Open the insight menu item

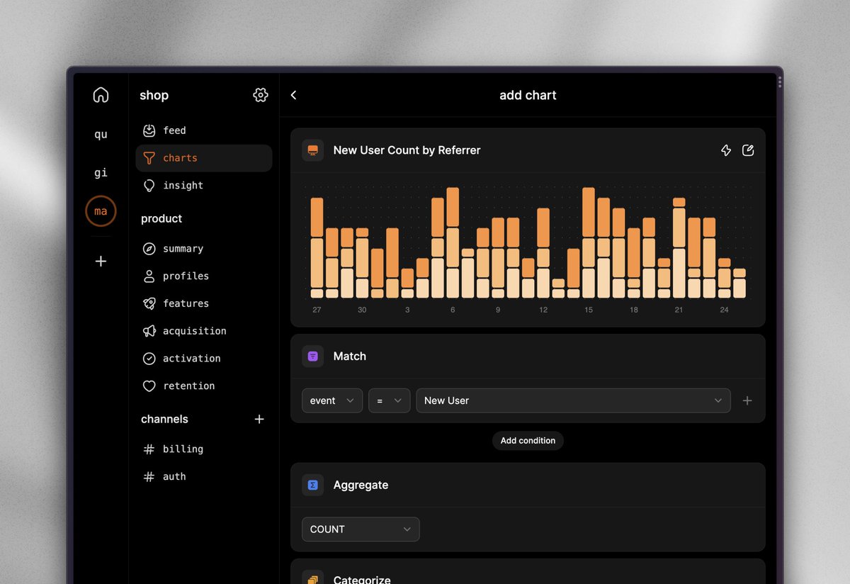[204, 186]
